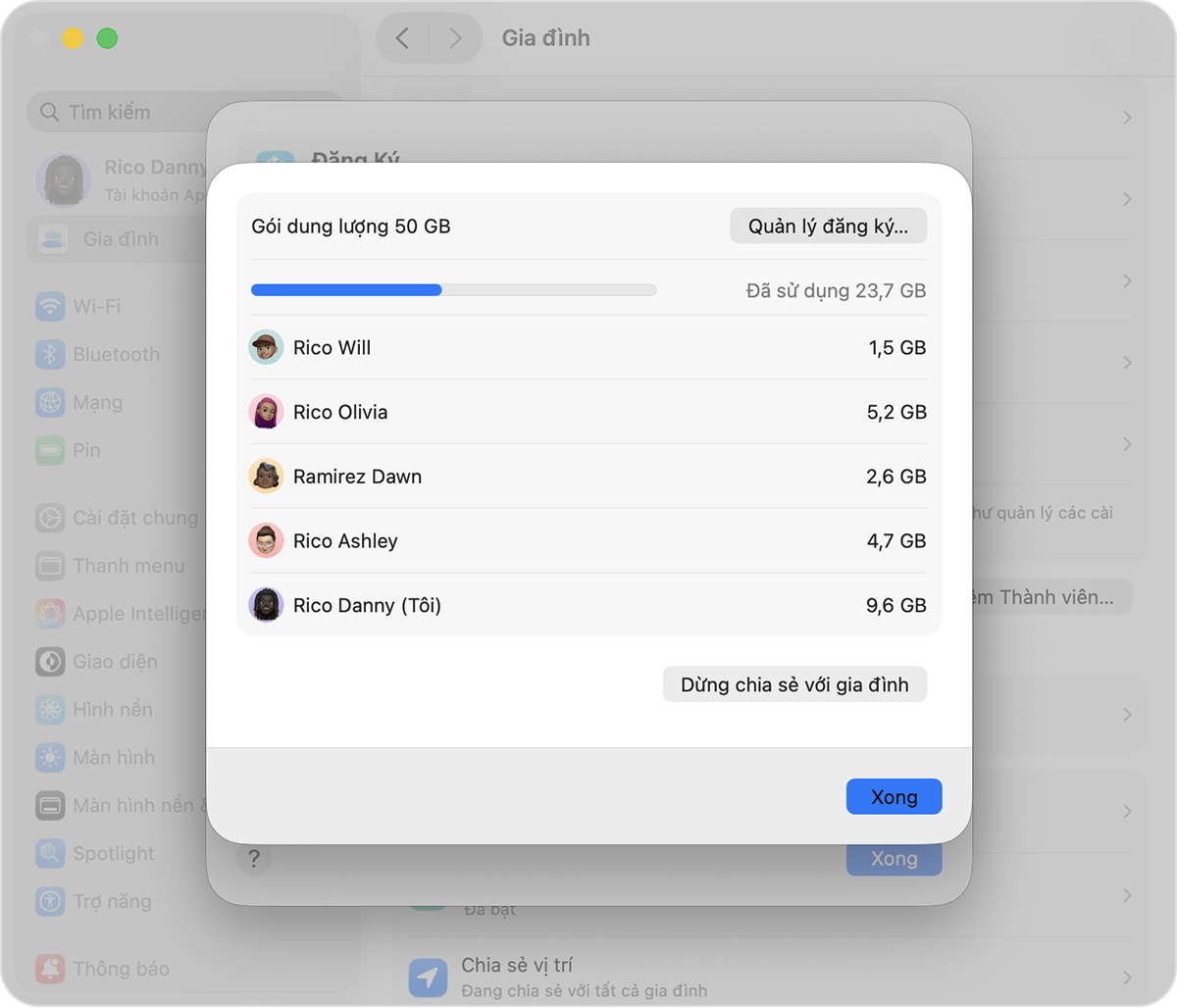This screenshot has height=1008, width=1177.
Task: Select the Hình nền wallpaper icon
Action: click(49, 709)
